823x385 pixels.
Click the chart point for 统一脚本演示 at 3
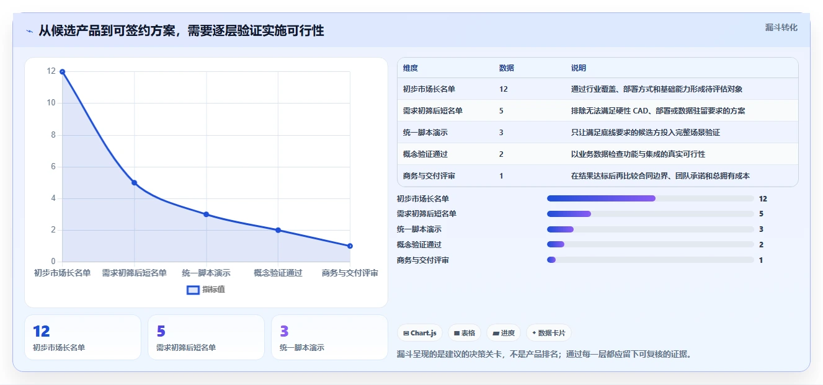[x=206, y=215]
